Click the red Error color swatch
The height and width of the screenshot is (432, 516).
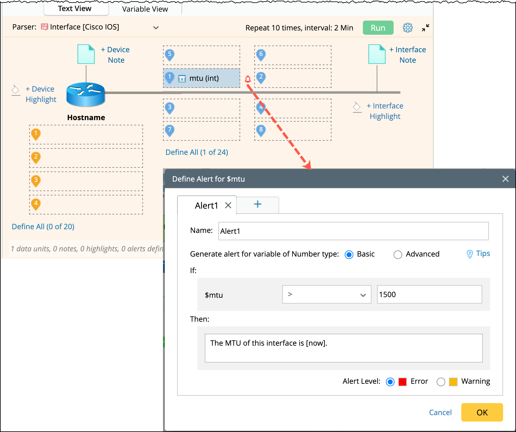[403, 382]
